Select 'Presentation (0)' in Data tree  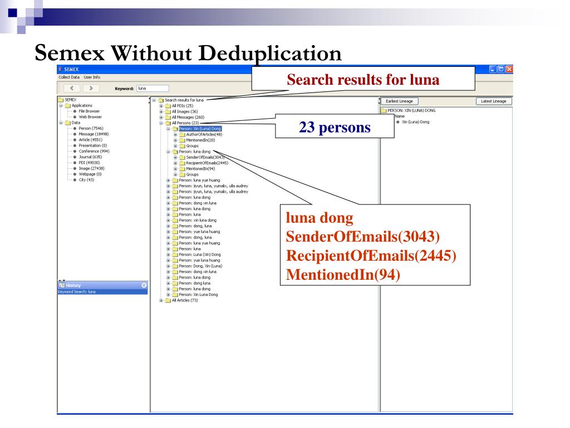pyautogui.click(x=93, y=145)
